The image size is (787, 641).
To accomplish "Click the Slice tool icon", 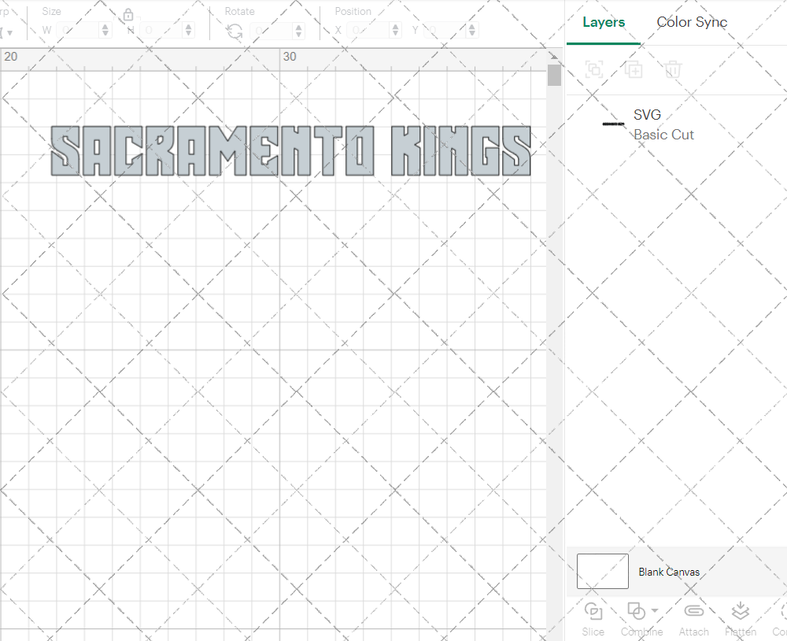I will [593, 611].
